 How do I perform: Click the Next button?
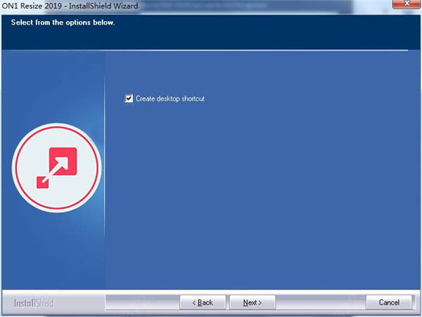click(x=252, y=302)
